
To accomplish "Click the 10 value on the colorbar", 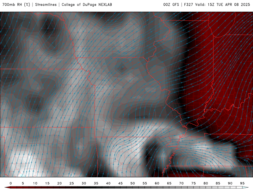I will point(35,183).
